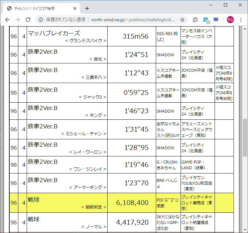Click the ノーマル mode label
Screen dimensions: 248x233
(x=93, y=227)
